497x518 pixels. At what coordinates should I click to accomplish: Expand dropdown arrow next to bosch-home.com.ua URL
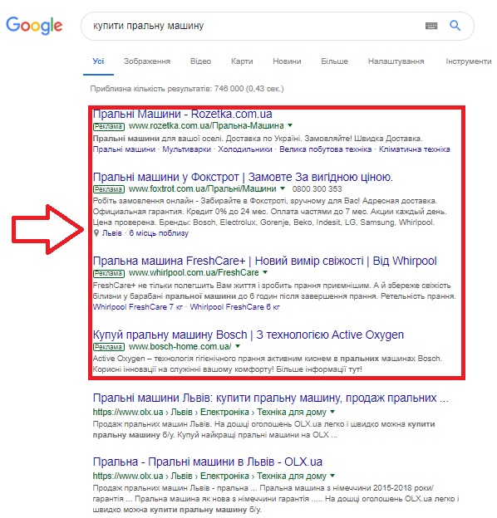click(238, 346)
